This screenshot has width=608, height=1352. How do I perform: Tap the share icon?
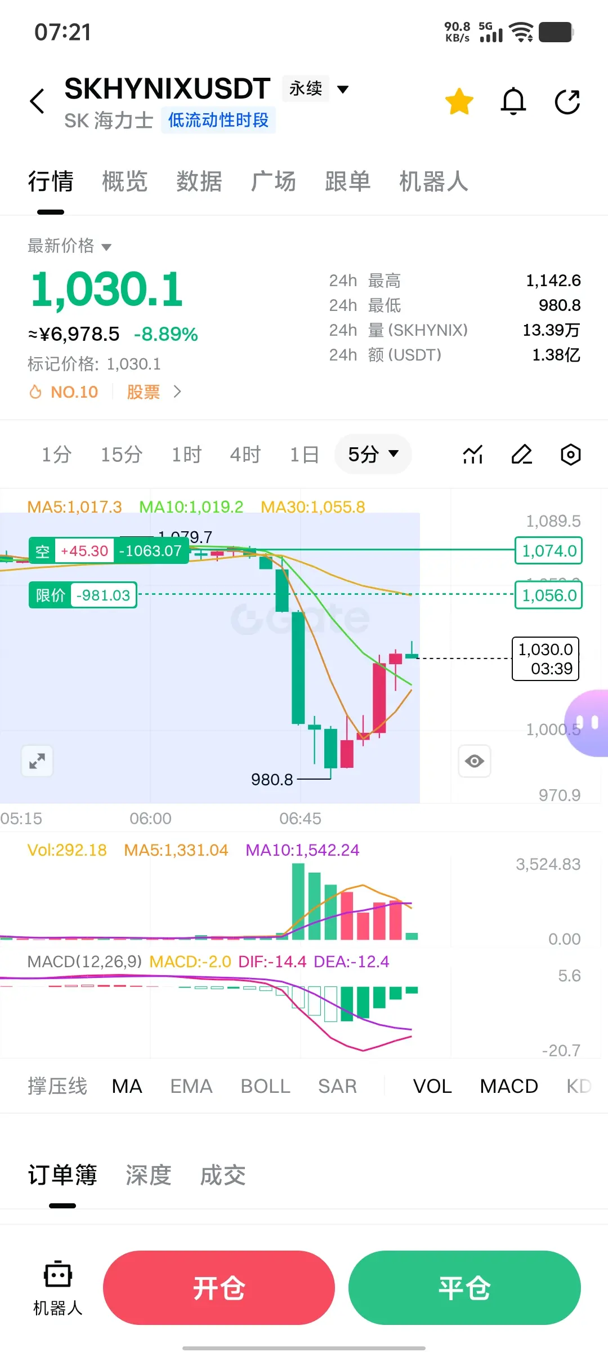567,101
